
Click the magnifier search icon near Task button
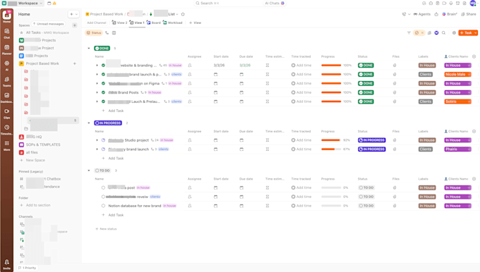tap(443, 32)
